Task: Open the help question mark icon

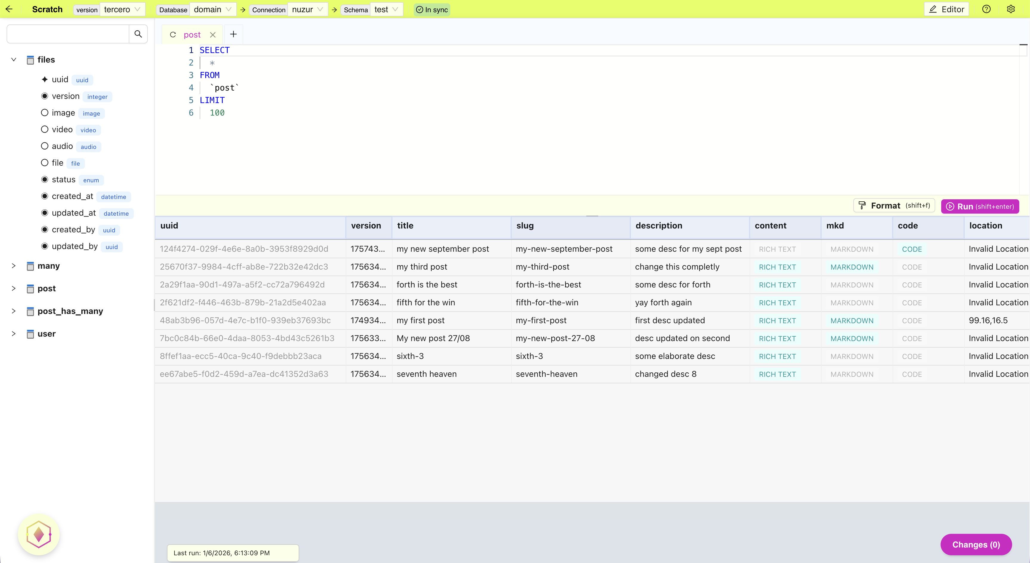Action: click(986, 9)
